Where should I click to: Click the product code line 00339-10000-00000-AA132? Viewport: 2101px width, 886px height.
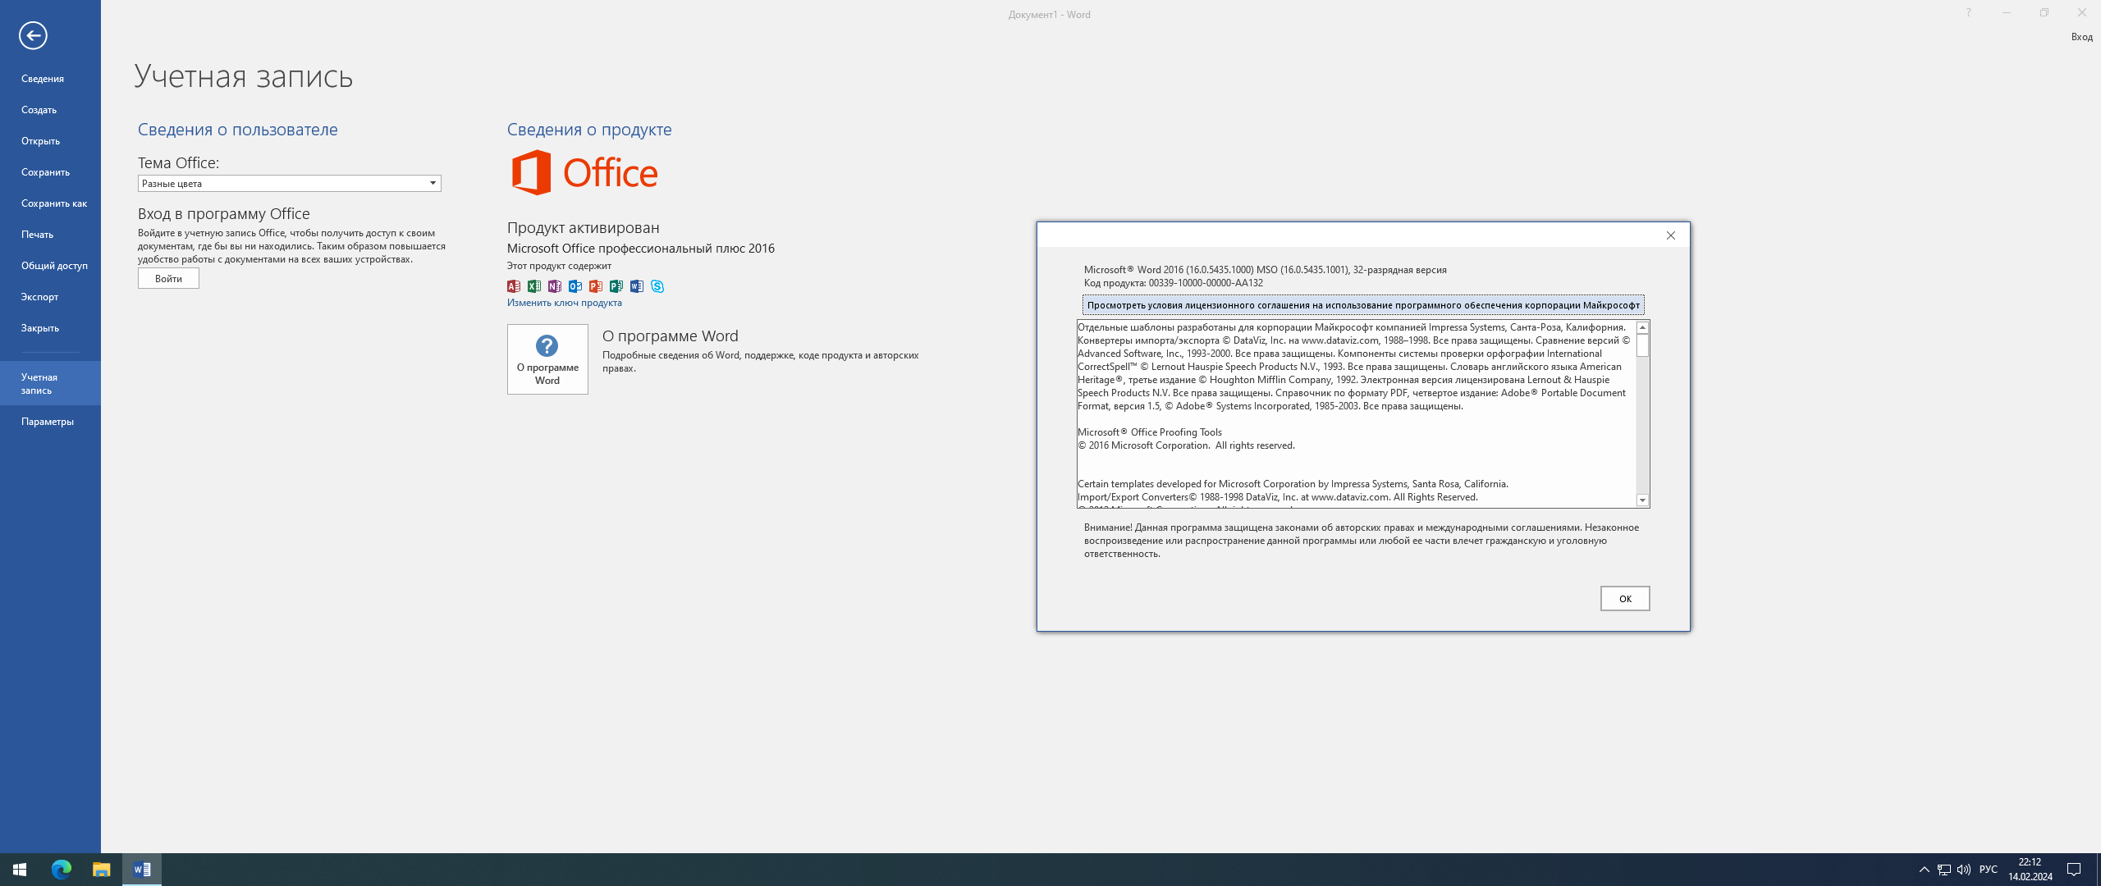(1174, 283)
